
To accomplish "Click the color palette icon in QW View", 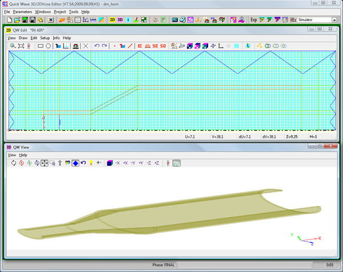I will coord(68,163).
